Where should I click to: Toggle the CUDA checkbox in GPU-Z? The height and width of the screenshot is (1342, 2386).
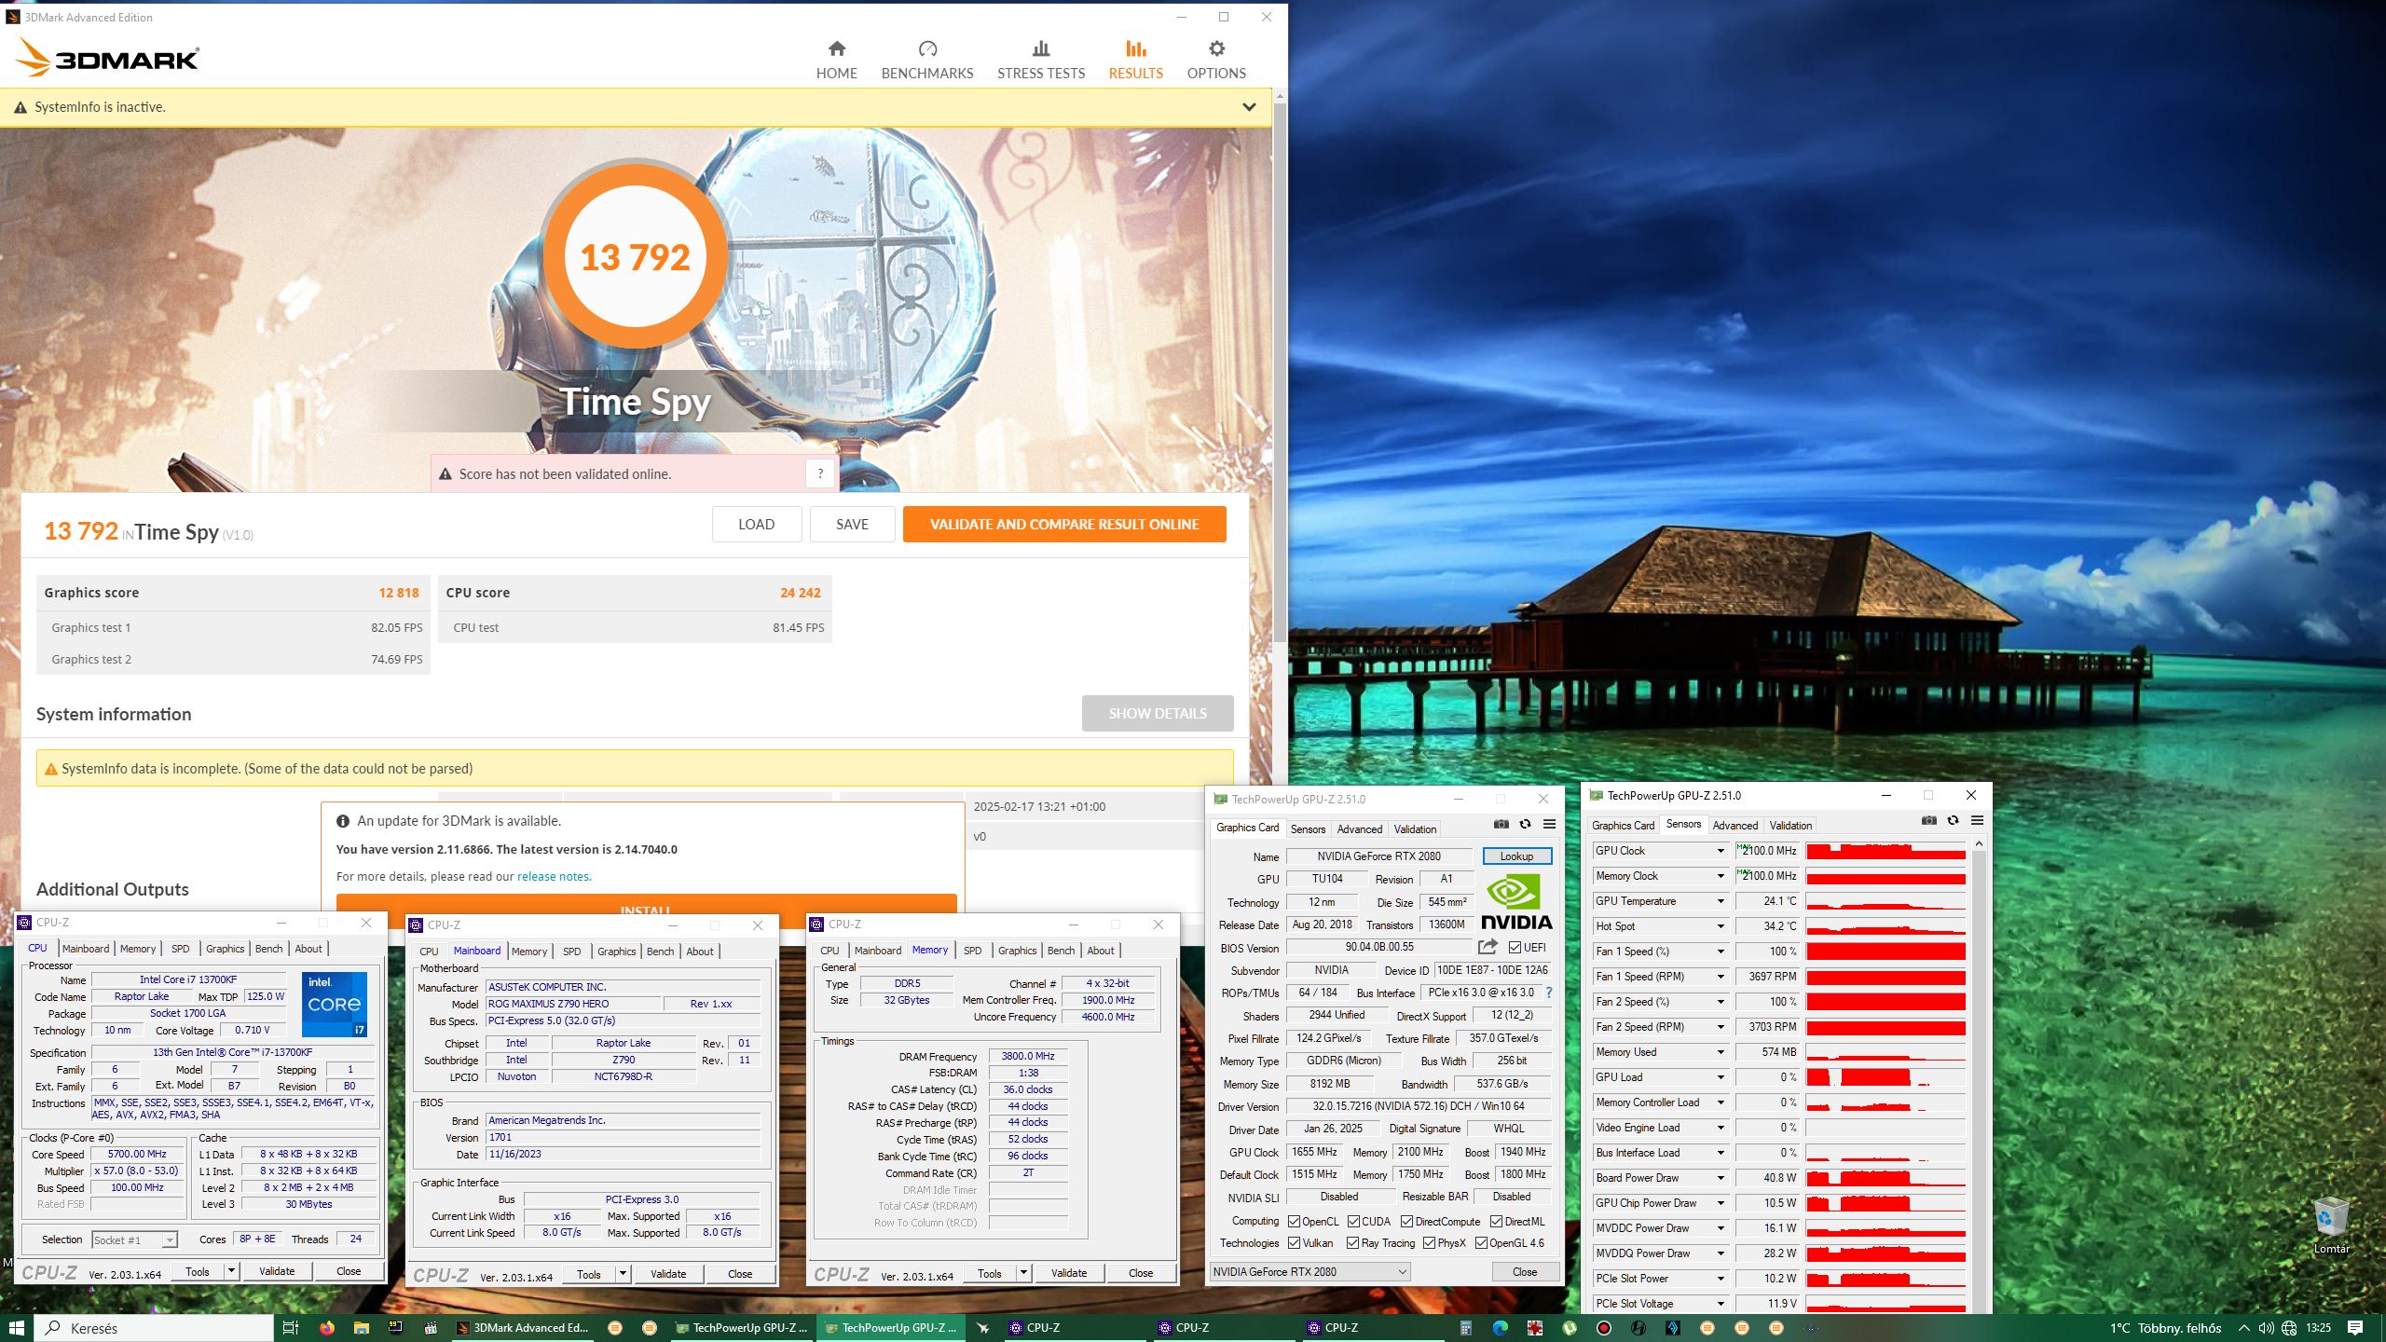pos(1353,1222)
